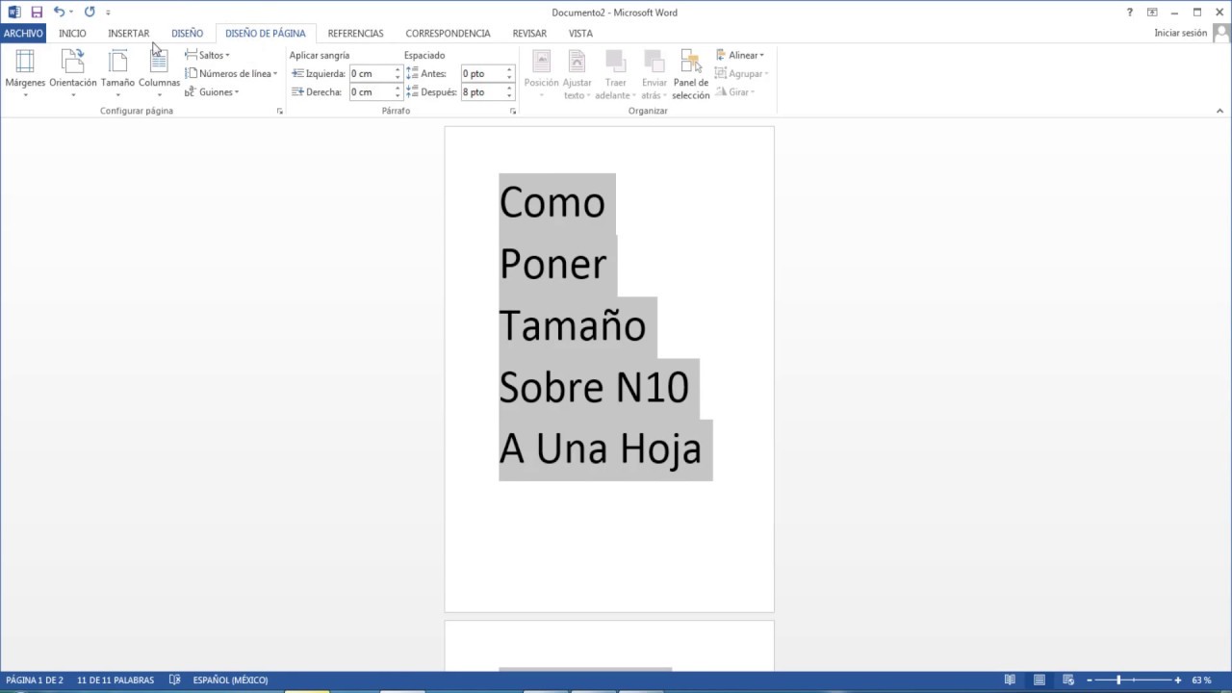
Task: Click the Izquierda indent value field
Action: point(371,73)
